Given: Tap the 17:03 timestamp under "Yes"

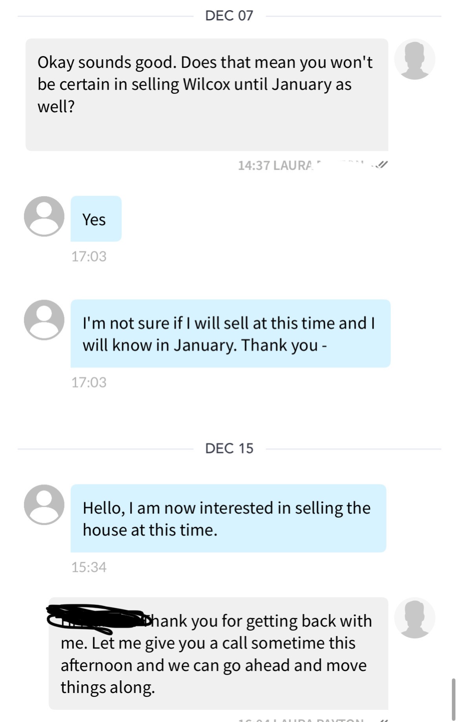Looking at the screenshot, I should click(89, 256).
